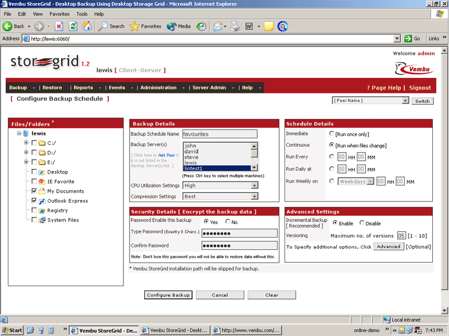The image size is (449, 336).
Task: Open the Favorites star toolbar button
Action: coord(145,26)
